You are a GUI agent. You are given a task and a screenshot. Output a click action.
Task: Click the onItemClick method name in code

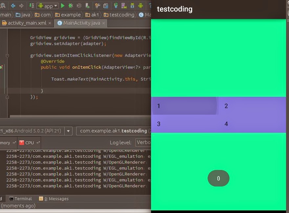coord(87,67)
